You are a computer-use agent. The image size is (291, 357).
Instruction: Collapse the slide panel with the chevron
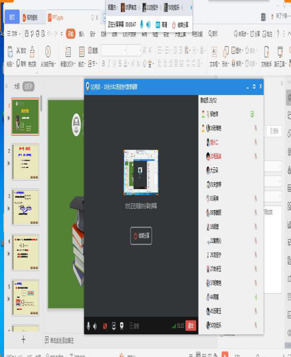coord(6,86)
